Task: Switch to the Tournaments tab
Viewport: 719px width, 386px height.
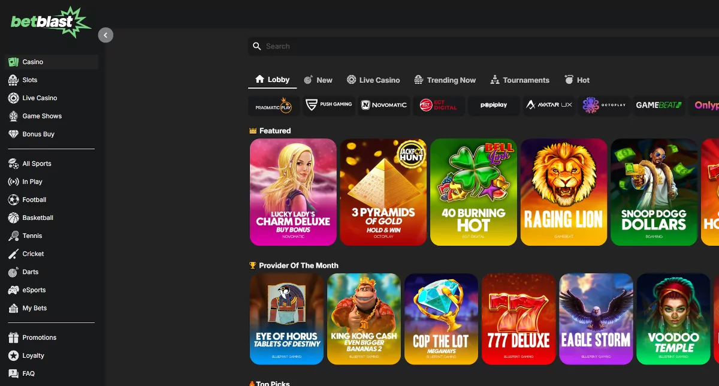Action: click(x=520, y=80)
